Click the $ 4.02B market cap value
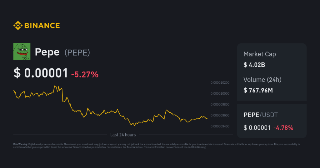The image size is (320, 168). click(254, 65)
